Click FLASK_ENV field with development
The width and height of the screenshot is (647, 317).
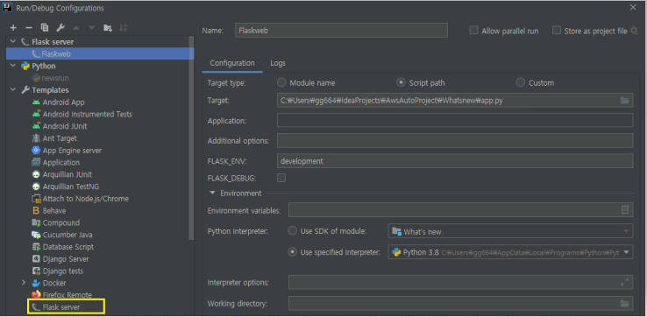tap(455, 161)
